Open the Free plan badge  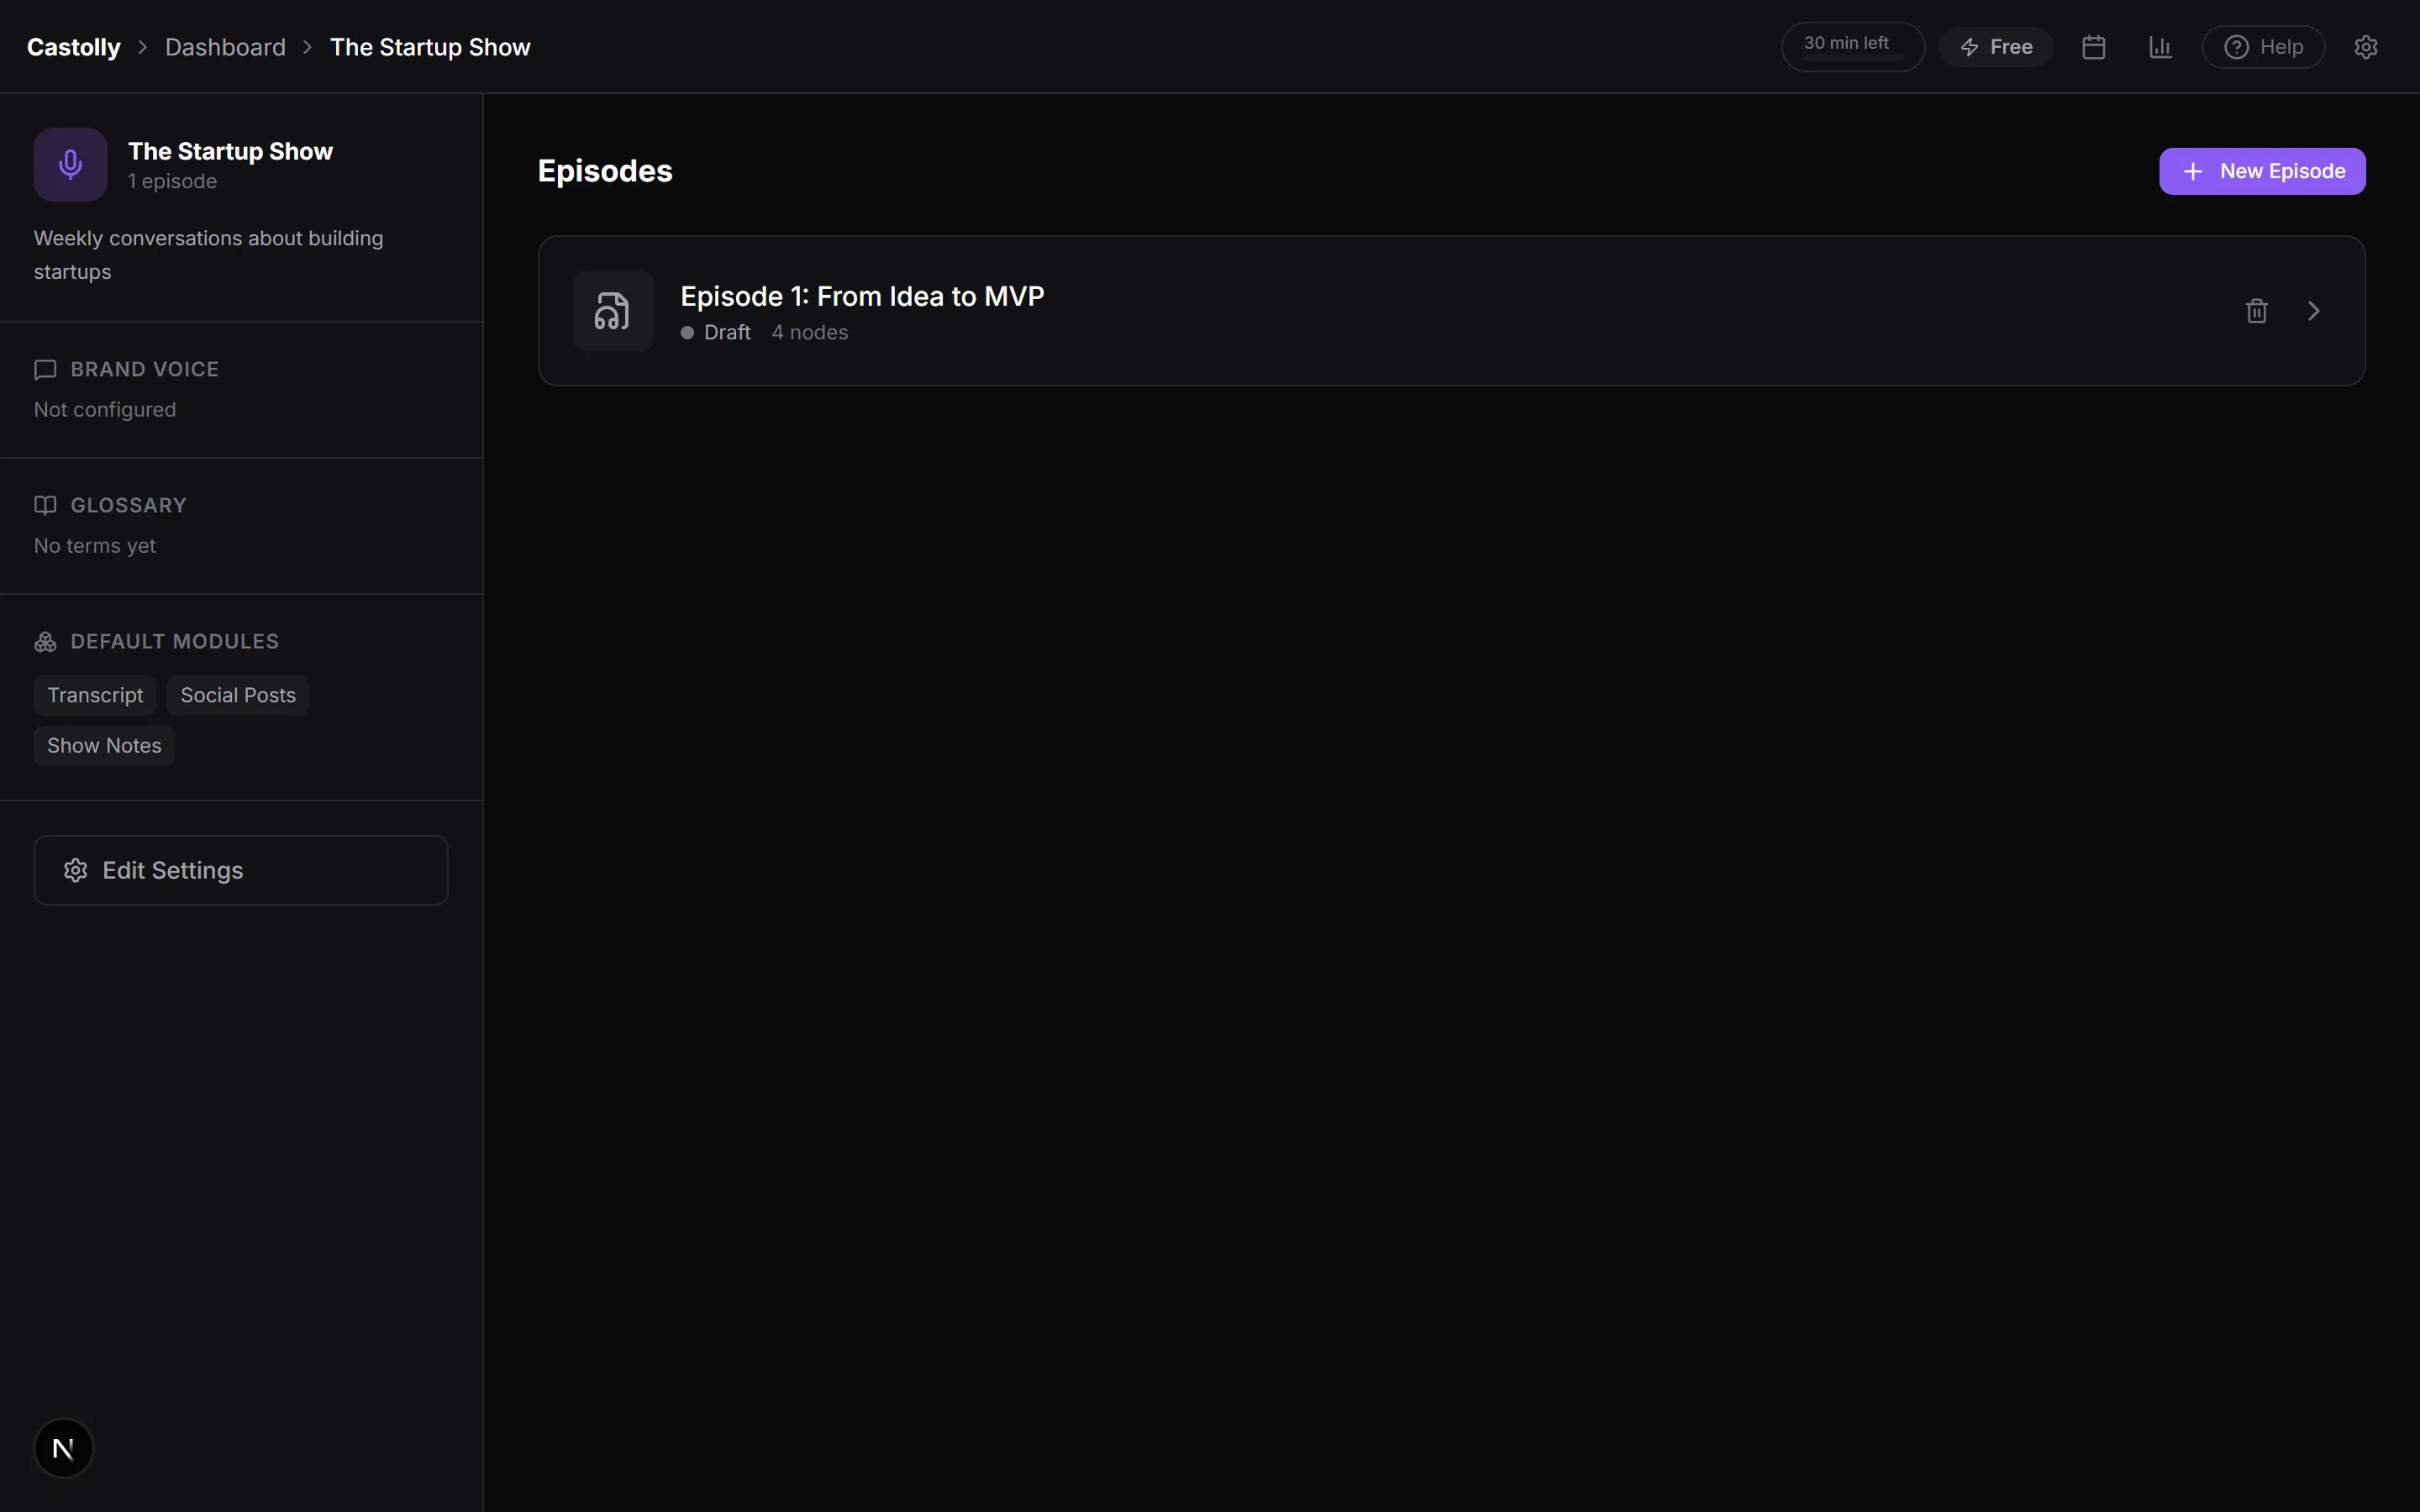(1996, 47)
